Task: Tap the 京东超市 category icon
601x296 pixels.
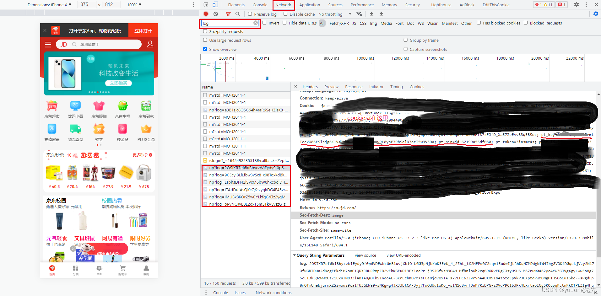Action: pos(52,106)
